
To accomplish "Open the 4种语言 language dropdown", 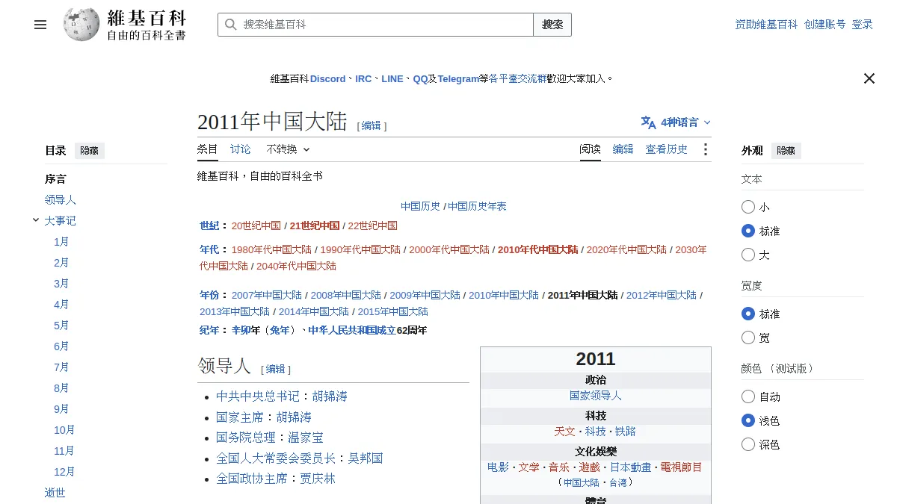I will pos(676,122).
